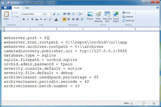The width and height of the screenshot is (161, 107).
Task: Click the Insert object icon
Action: point(116,14)
